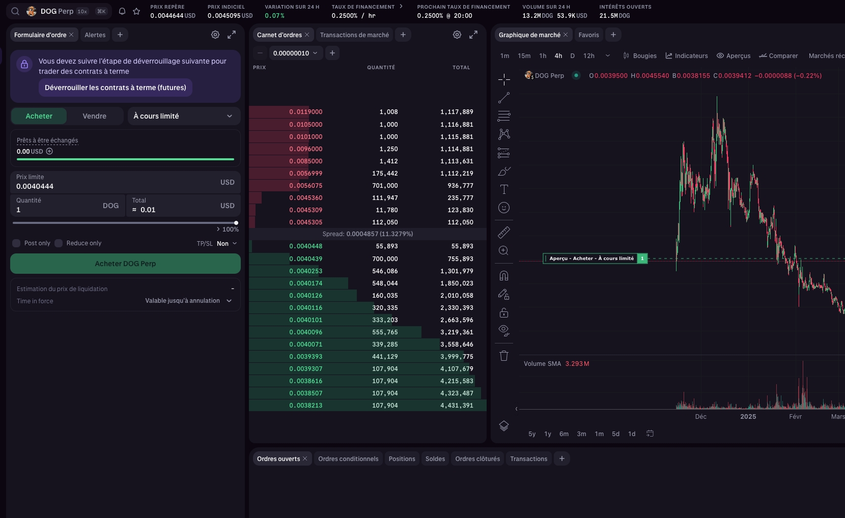
Task: Toggle chart drawings visibility eye icon
Action: pos(504,330)
